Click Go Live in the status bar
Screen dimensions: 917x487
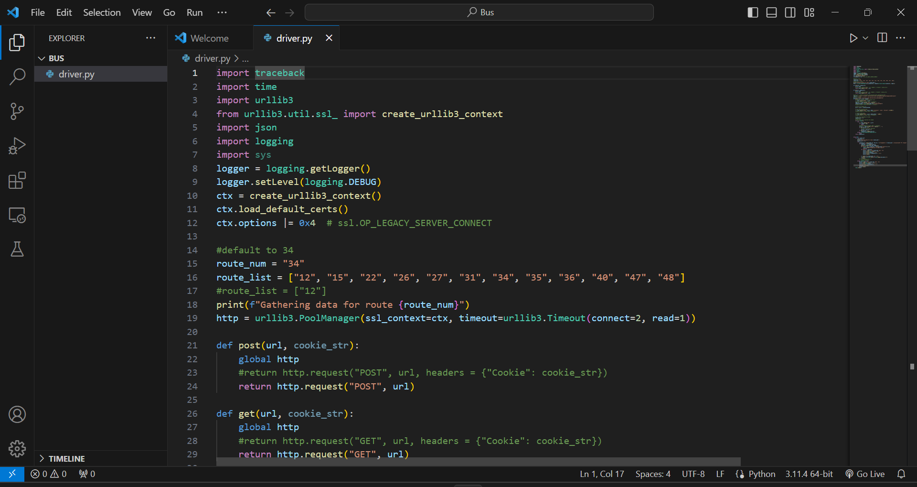(x=865, y=474)
